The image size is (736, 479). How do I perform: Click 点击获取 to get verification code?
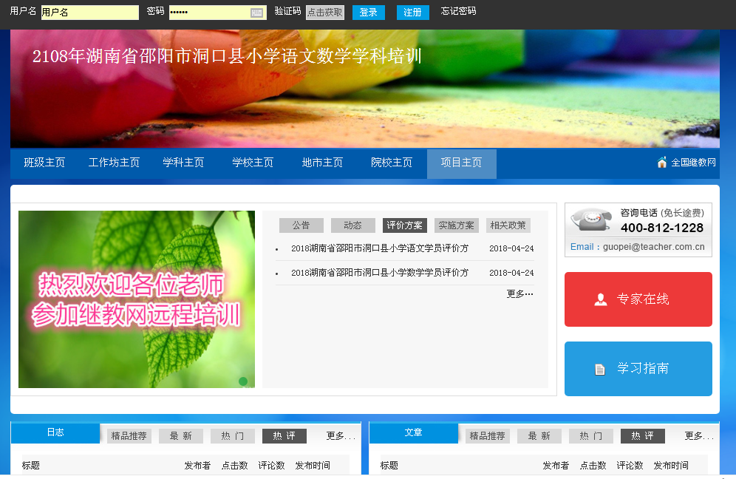click(x=325, y=13)
